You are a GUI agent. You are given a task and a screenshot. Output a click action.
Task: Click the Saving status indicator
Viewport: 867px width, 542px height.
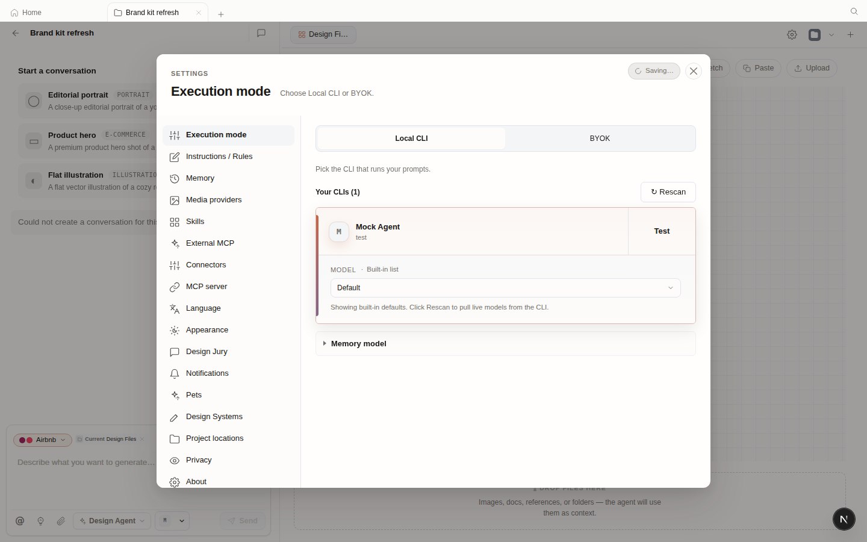click(x=654, y=71)
